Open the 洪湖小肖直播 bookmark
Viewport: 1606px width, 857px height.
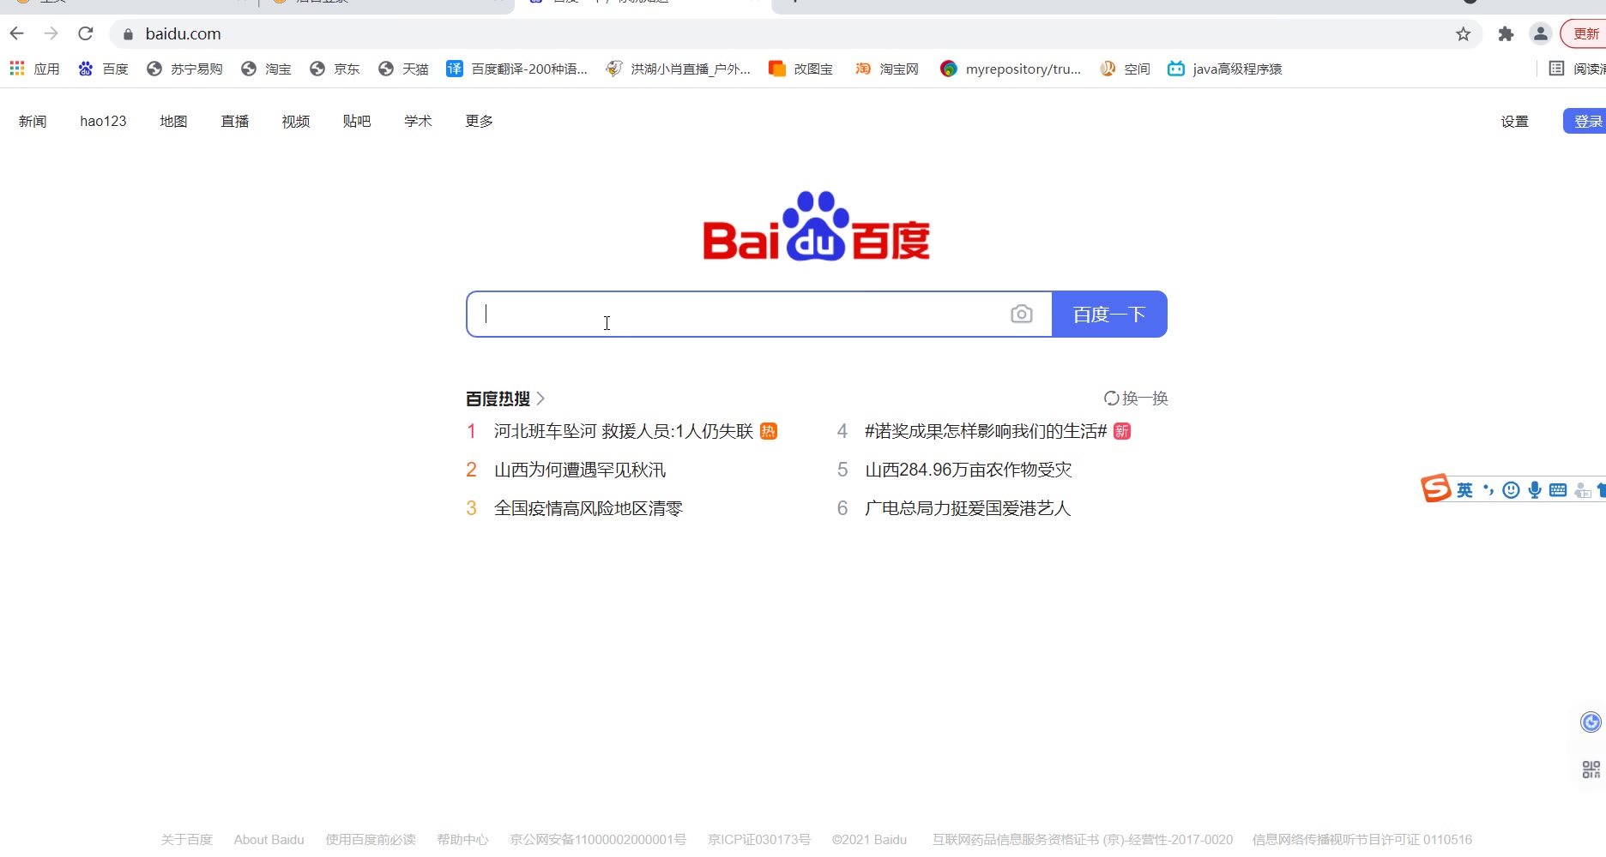click(x=678, y=69)
